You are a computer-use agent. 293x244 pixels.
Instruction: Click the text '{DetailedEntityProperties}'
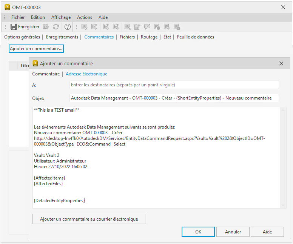(x=59, y=201)
